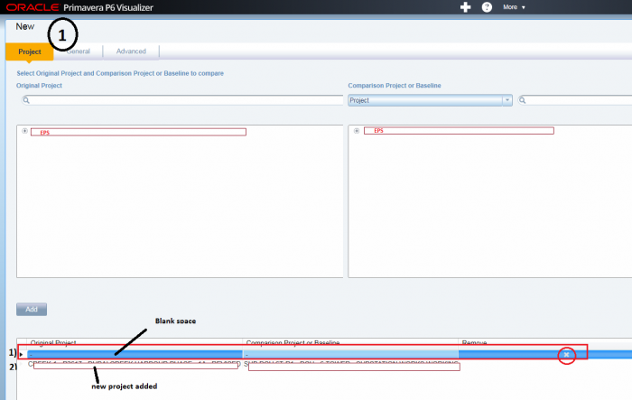The height and width of the screenshot is (400, 632).
Task: Expand EPS node in Original Project tree
Action: (24, 131)
